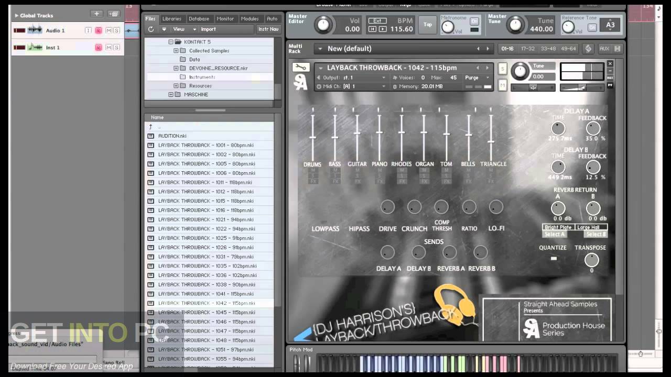Click the KSP script icon beside 49-64
The width and height of the screenshot is (671, 377).
(588, 49)
